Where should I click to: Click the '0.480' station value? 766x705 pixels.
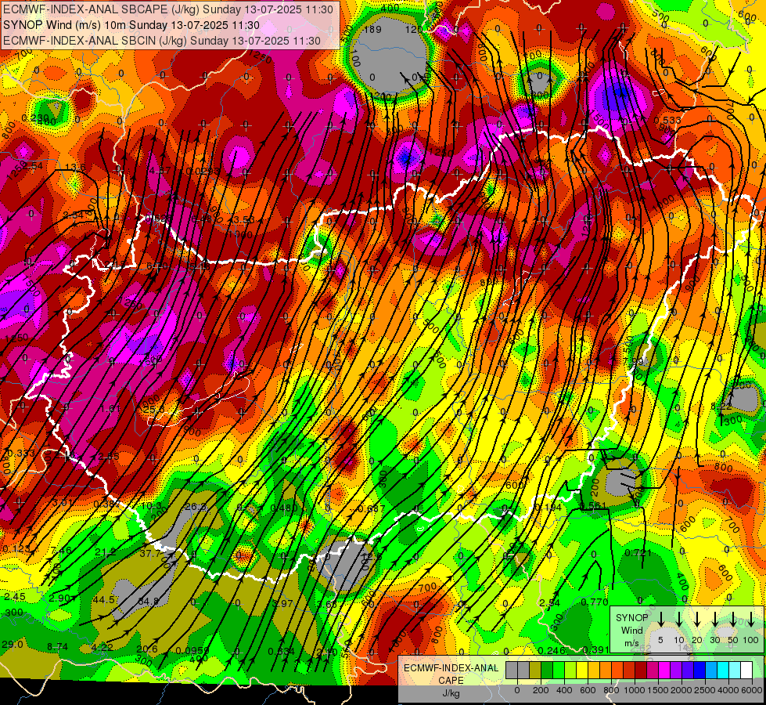tap(284, 508)
